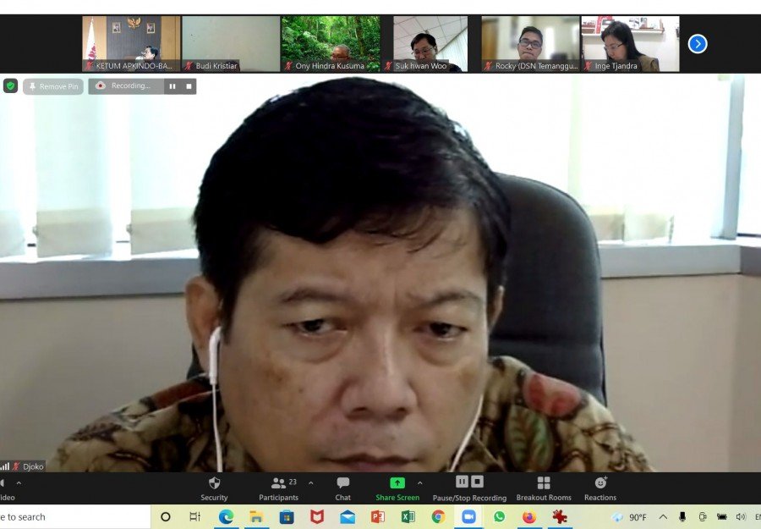This screenshot has width=761, height=529.
Task: Open WhatsApp from the taskbar
Action: click(x=499, y=517)
